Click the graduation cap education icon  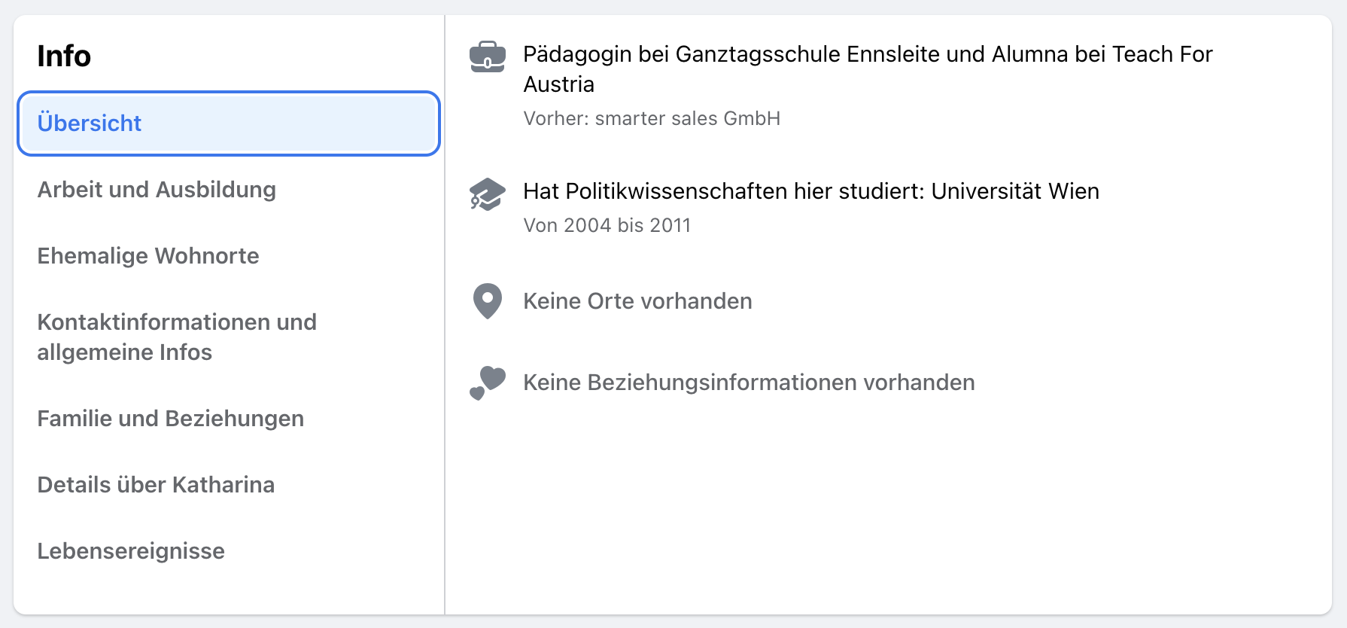pyautogui.click(x=488, y=194)
